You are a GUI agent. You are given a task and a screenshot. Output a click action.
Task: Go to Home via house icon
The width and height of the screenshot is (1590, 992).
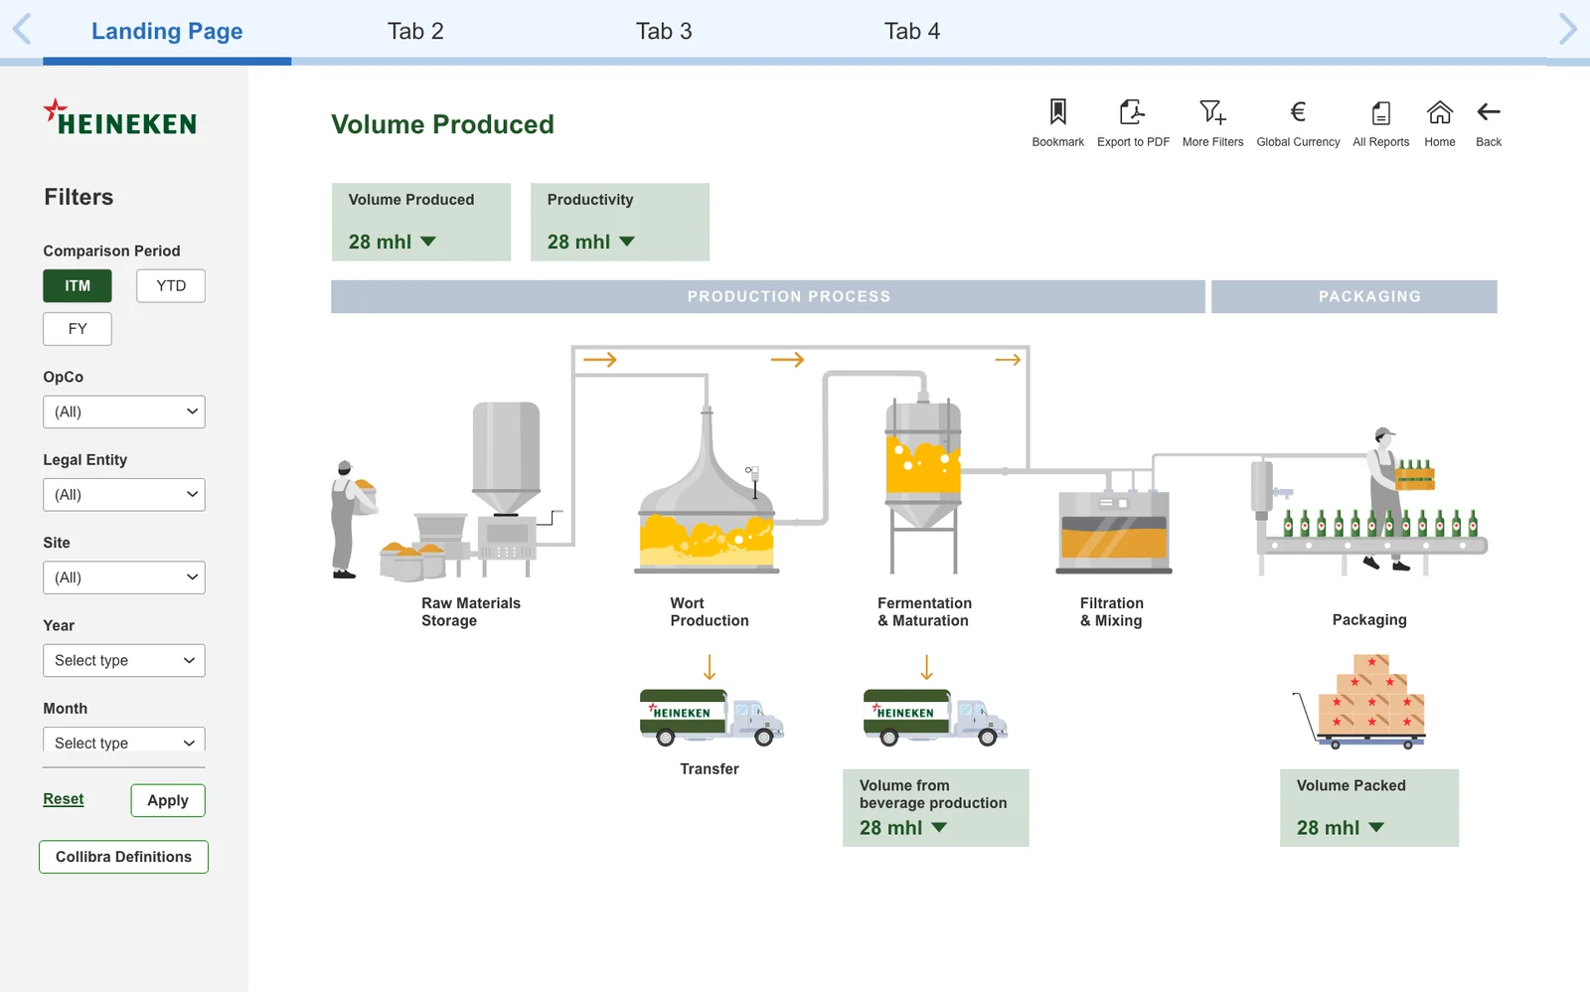(1439, 111)
